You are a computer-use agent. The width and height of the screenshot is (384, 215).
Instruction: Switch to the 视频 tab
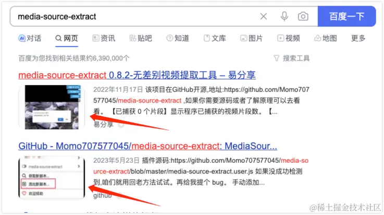(x=289, y=38)
